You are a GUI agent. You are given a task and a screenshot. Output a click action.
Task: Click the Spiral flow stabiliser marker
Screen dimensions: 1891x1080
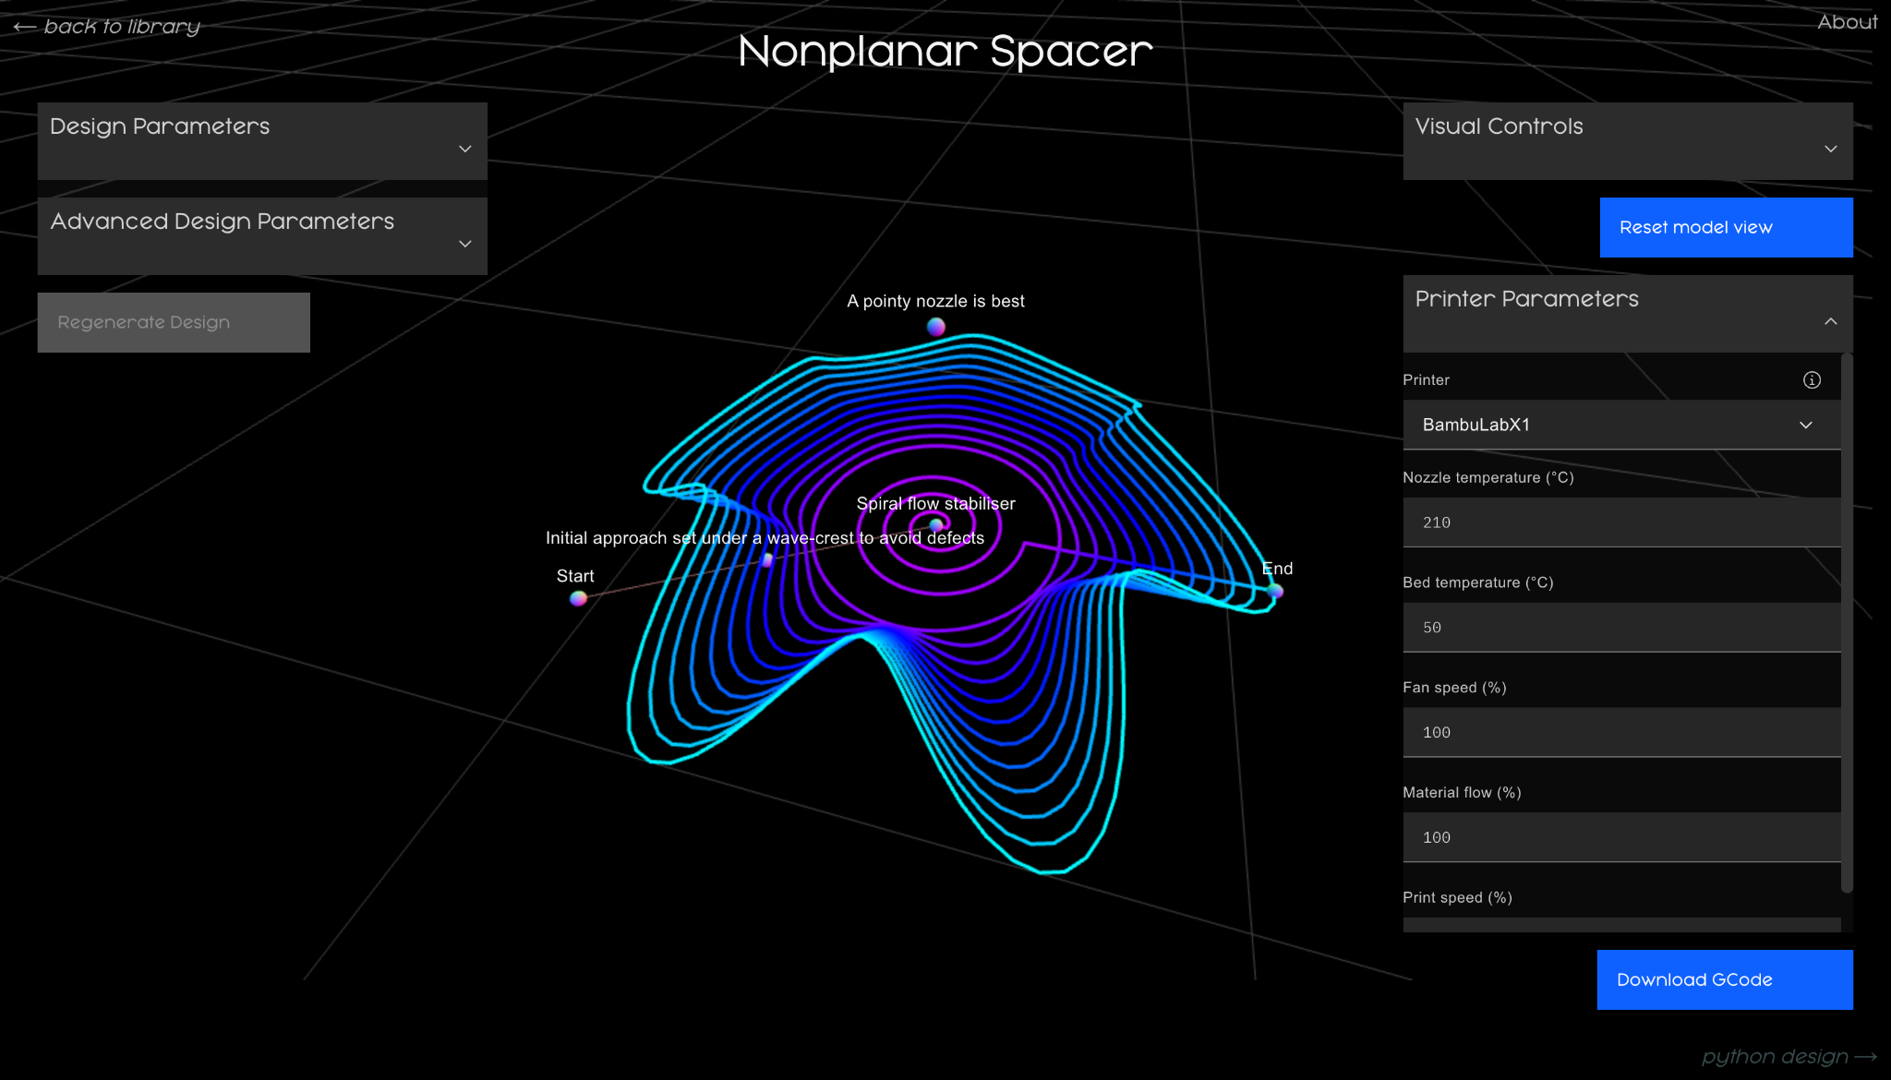point(936,524)
